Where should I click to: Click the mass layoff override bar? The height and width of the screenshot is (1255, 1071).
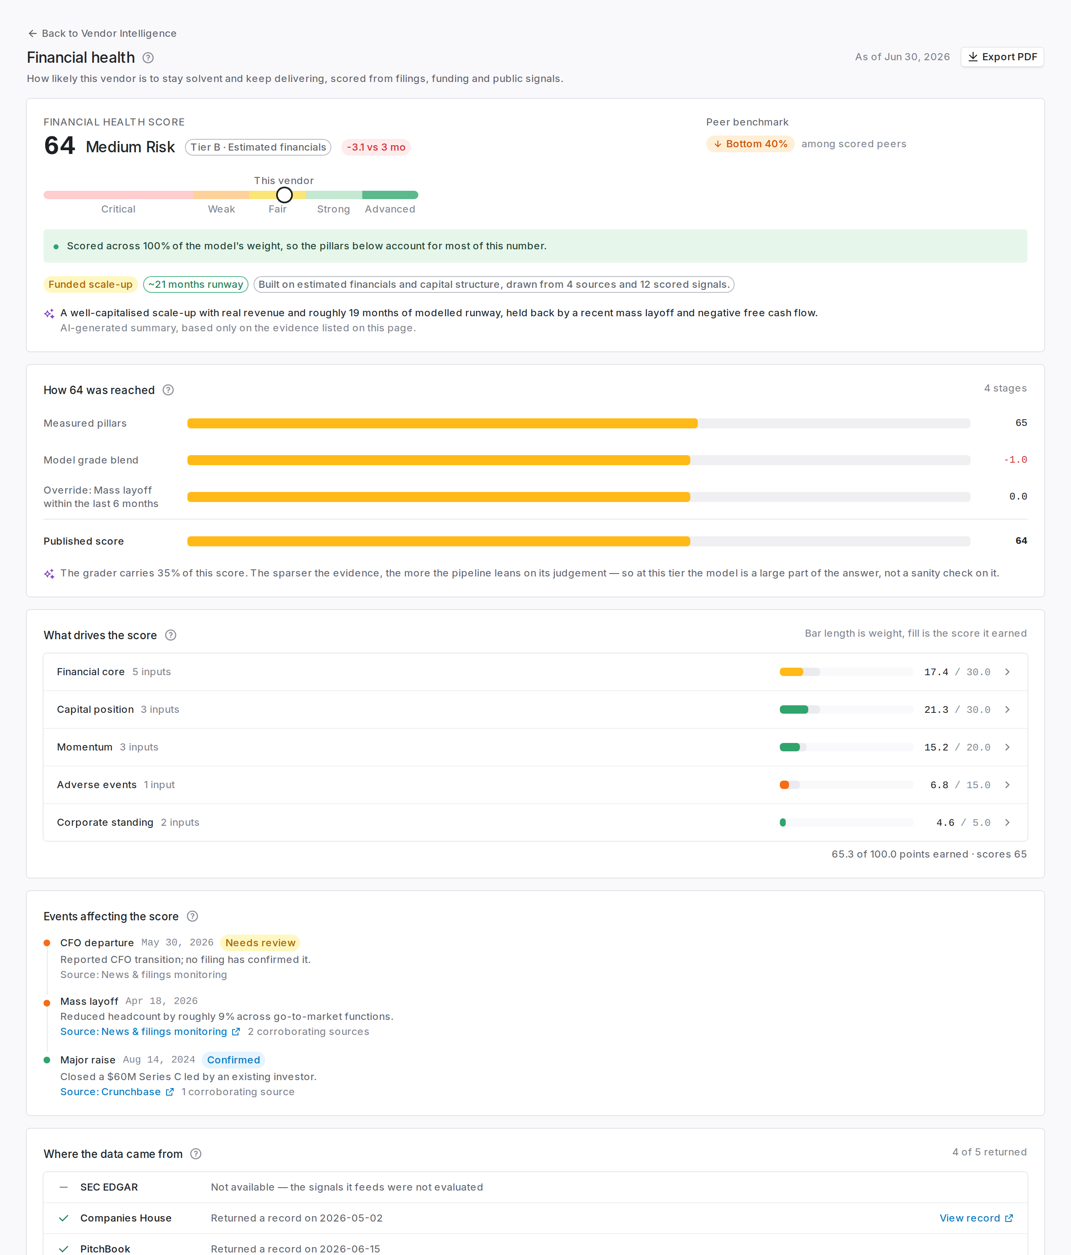(x=579, y=497)
